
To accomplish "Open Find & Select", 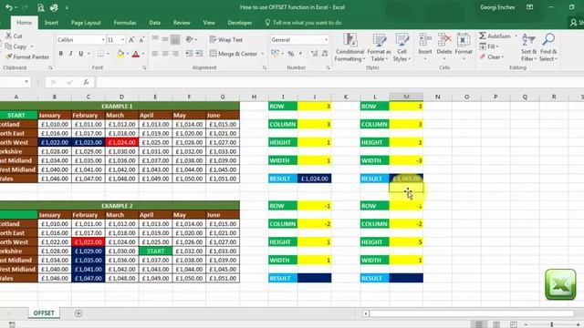I will [548, 47].
